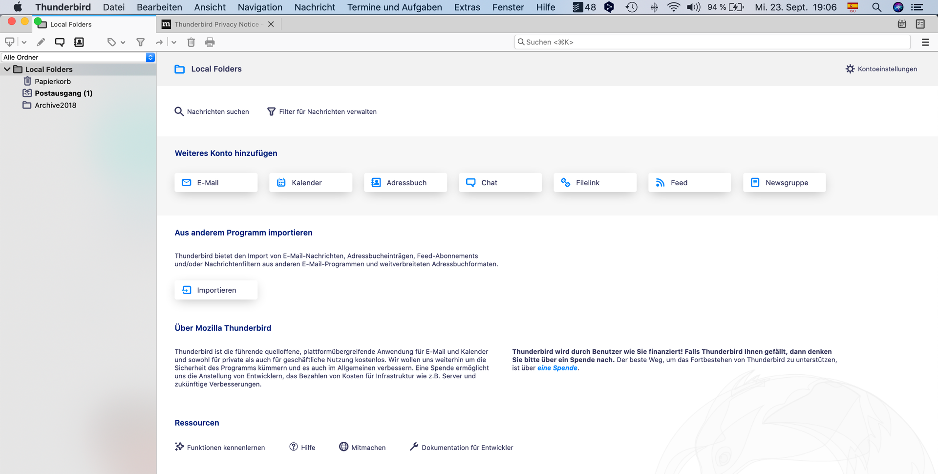Collapse the Local Folders tree
The image size is (938, 474).
click(x=7, y=69)
